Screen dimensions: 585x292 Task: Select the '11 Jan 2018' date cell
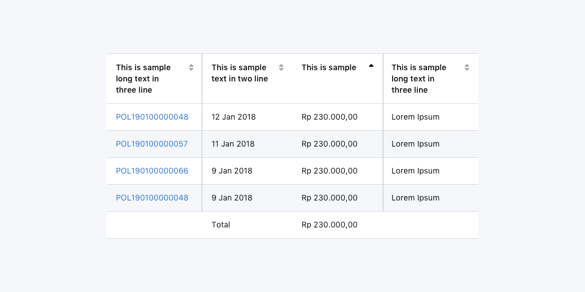click(233, 144)
